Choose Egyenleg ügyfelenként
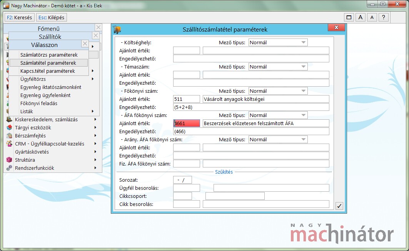This screenshot has height=251, width=409. [x=54, y=95]
